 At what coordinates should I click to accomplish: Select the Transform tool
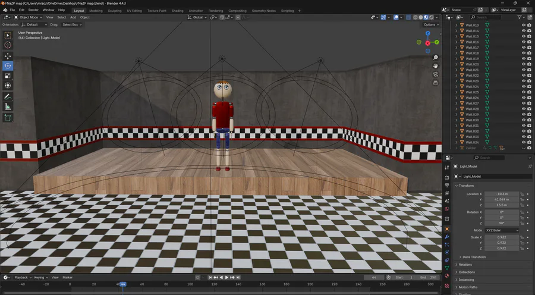(8, 86)
